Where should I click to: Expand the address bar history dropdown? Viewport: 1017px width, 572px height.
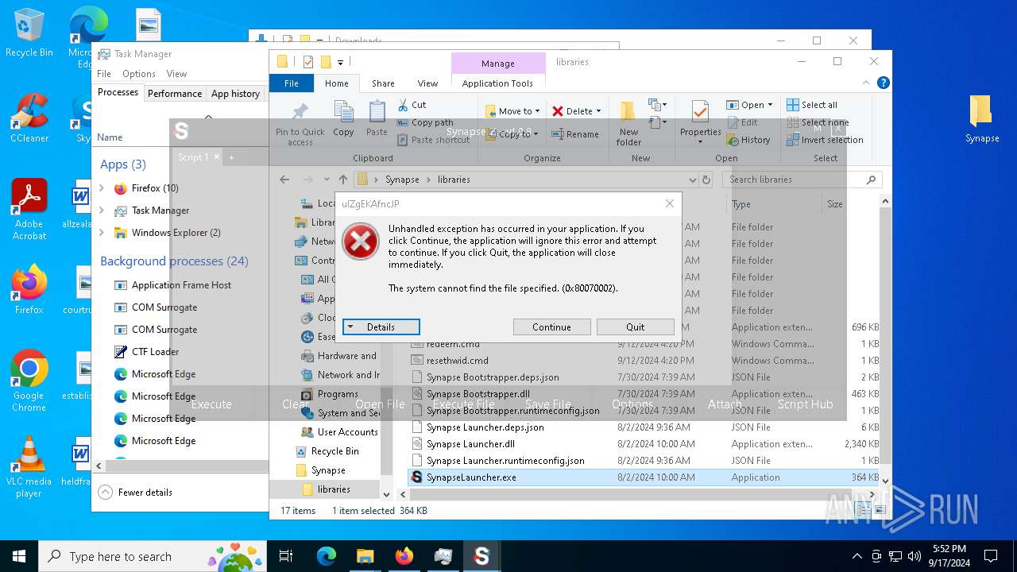693,180
